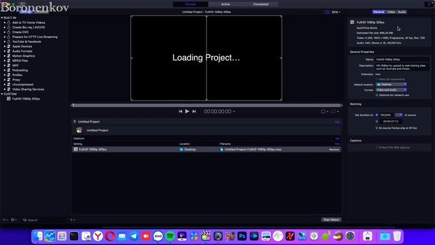Select the Podcasting settings group
435x245 pixels.
(x=20, y=70)
